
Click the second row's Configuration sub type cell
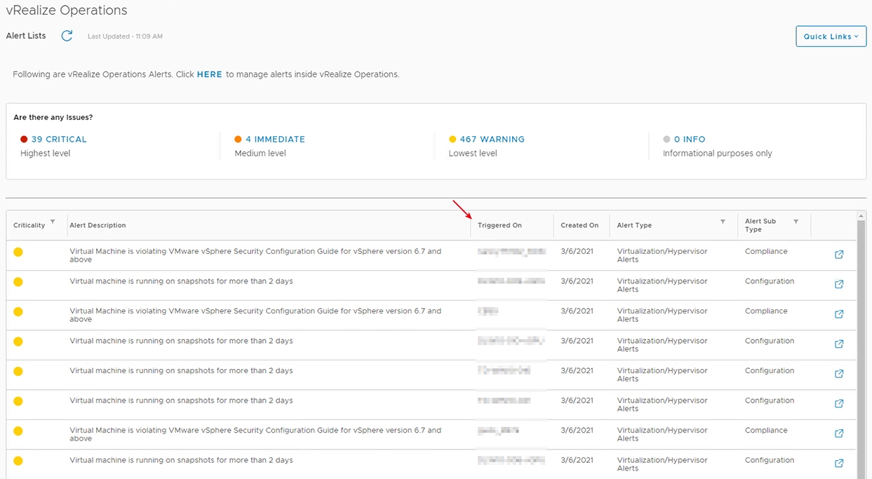click(x=770, y=281)
